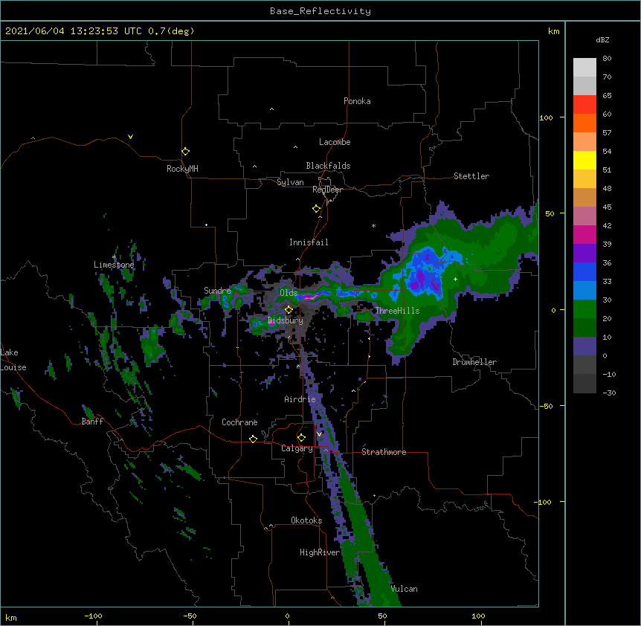Image resolution: width=641 pixels, height=626 pixels.
Task: Click the -100 tick on the bottom axis
Action: click(93, 616)
